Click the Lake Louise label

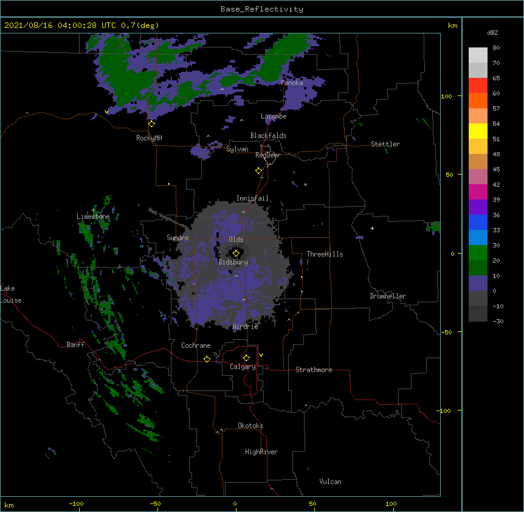tap(11, 294)
